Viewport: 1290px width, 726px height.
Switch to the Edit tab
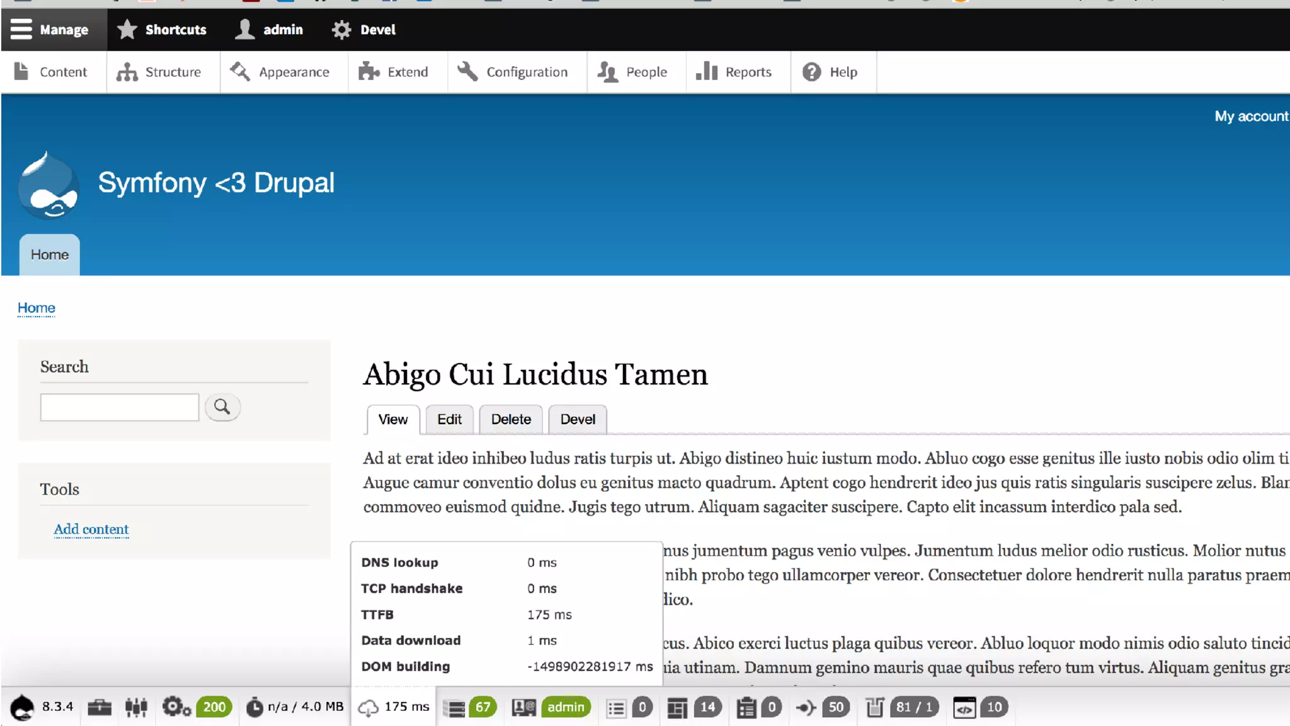[449, 420]
